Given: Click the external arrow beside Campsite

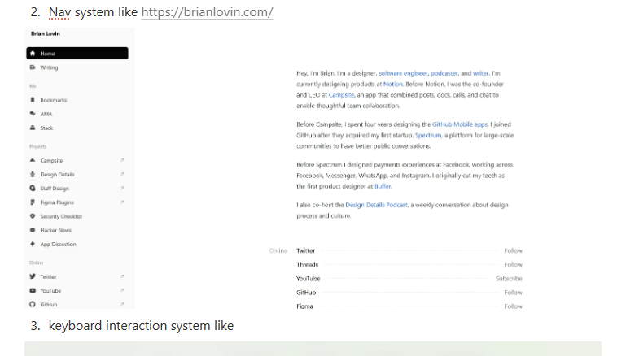Looking at the screenshot, I should (122, 160).
